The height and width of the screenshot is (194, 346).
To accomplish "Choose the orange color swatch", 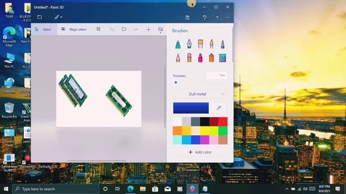I will pyautogui.click(x=177, y=131).
